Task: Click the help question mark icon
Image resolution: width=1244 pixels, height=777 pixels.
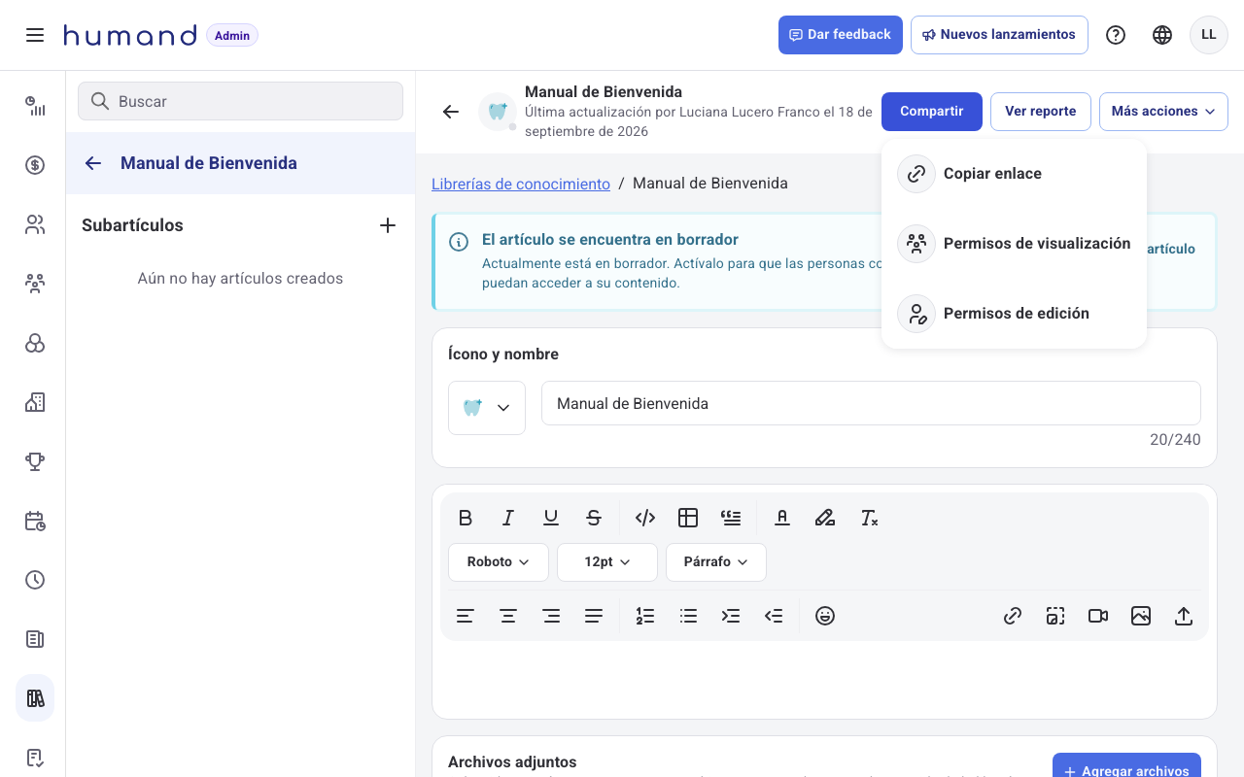Action: coord(1116,35)
